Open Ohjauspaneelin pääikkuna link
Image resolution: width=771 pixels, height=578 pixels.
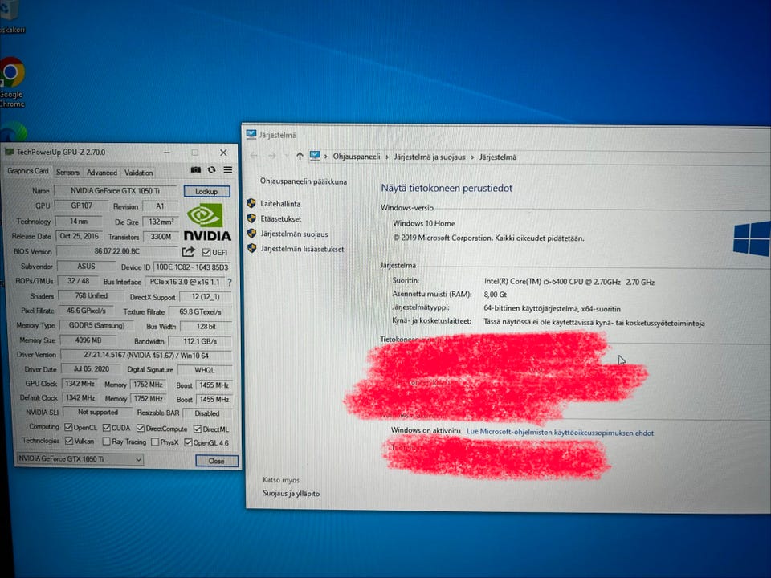[304, 181]
